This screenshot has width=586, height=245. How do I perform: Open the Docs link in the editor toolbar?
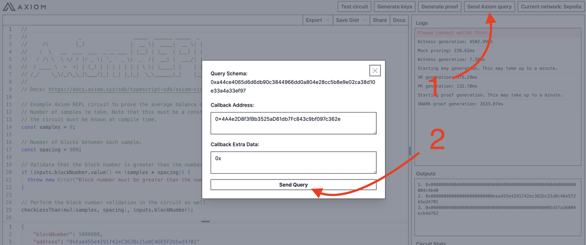click(399, 20)
